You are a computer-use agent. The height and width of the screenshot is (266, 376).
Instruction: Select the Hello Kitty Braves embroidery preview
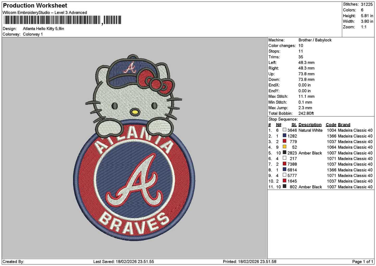(x=134, y=147)
